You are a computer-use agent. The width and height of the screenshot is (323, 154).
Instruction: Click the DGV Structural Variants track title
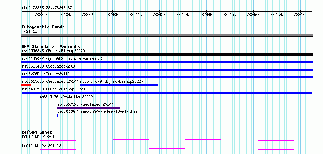[51, 46]
